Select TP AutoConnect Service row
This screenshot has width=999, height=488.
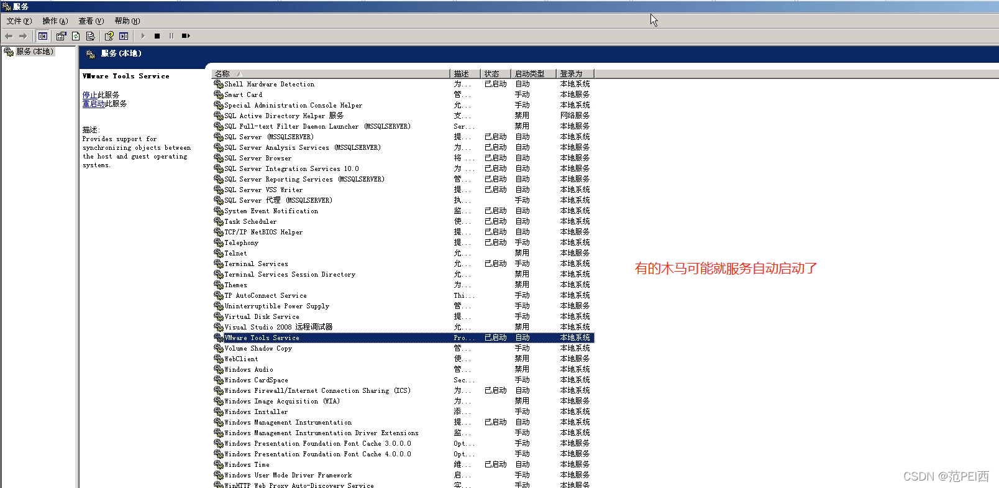[403, 295]
